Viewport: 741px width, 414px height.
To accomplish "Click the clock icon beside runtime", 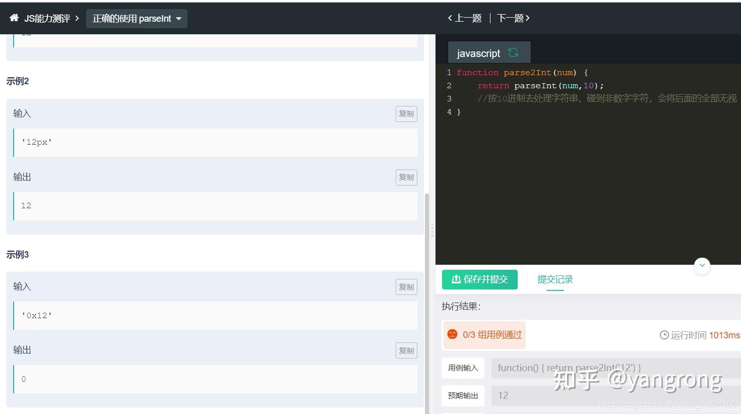I will coord(664,335).
